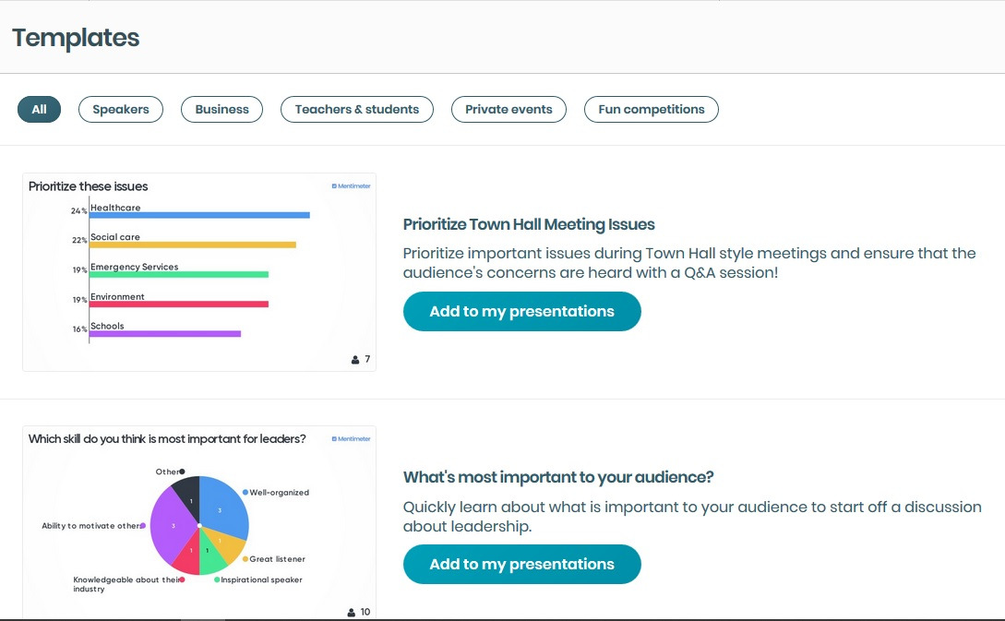Open Prioritize Town Hall Meeting Issues title

pyautogui.click(x=529, y=224)
